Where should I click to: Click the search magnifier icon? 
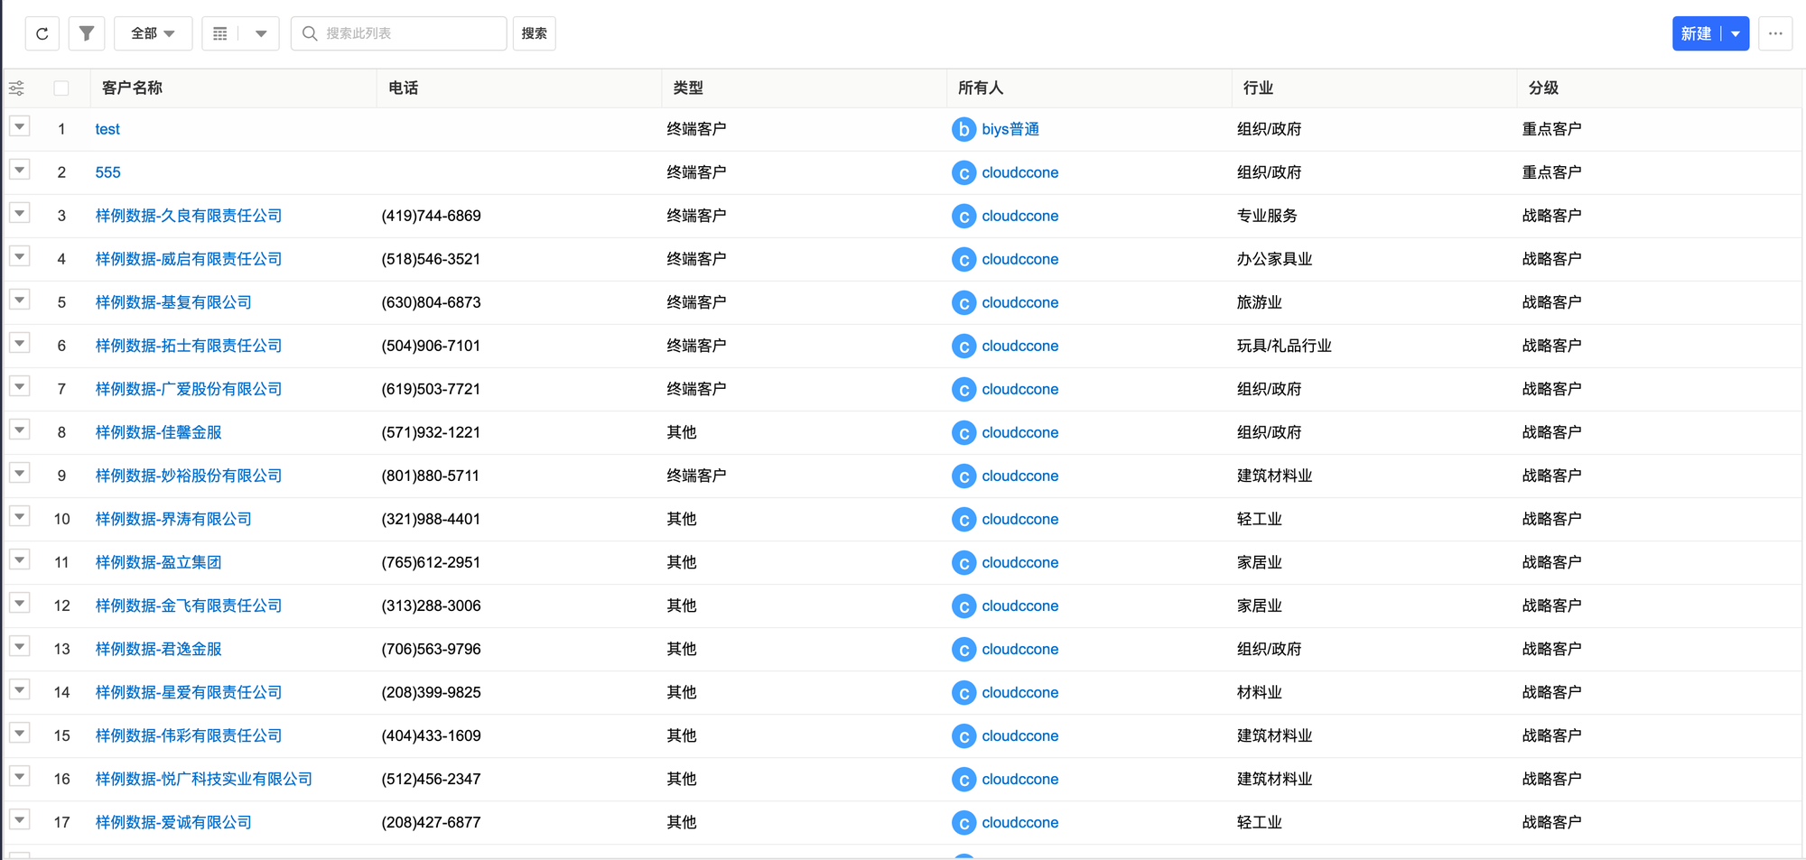[310, 33]
